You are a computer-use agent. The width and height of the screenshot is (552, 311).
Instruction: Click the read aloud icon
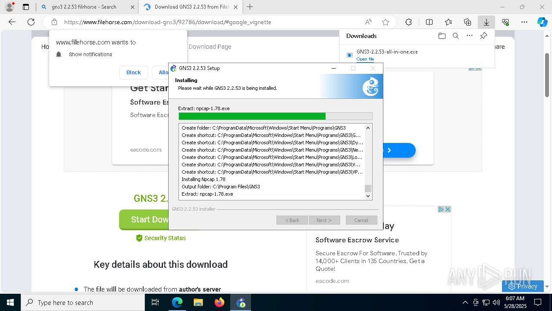click(x=368, y=22)
